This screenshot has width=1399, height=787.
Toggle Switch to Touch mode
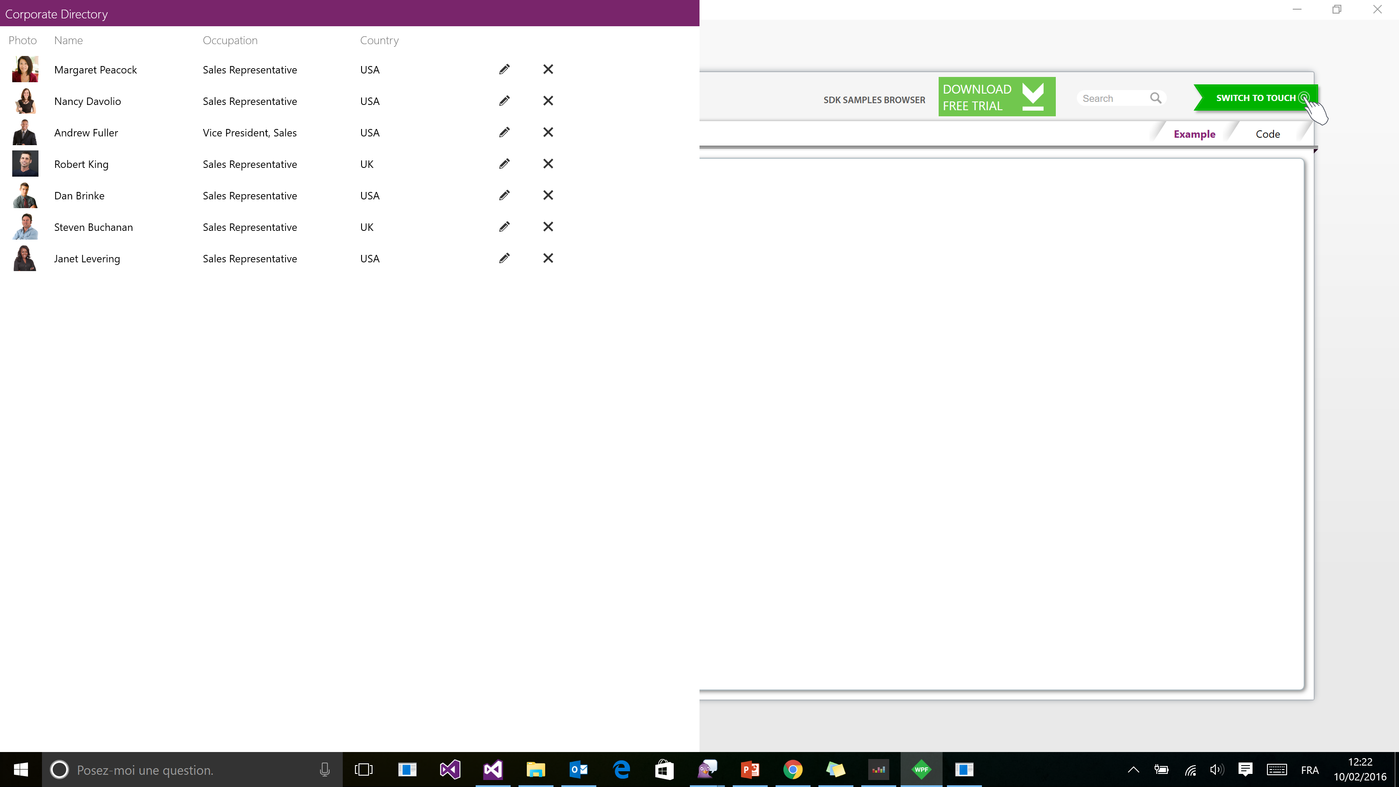tap(1255, 98)
